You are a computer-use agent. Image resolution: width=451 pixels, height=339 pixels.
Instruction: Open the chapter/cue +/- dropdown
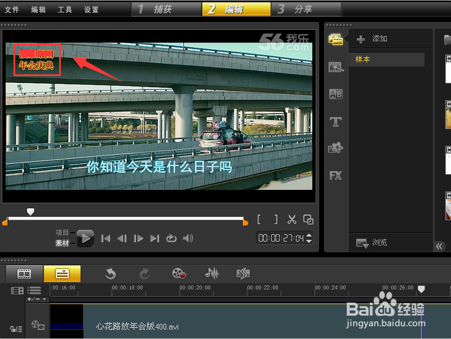(x=37, y=300)
